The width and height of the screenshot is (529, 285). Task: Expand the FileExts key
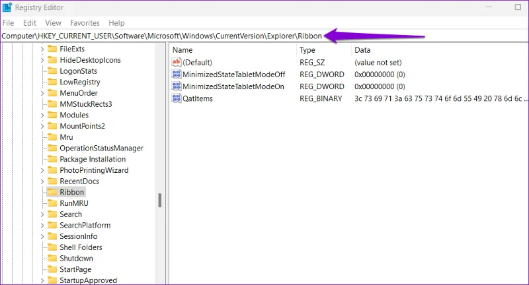tap(42, 49)
